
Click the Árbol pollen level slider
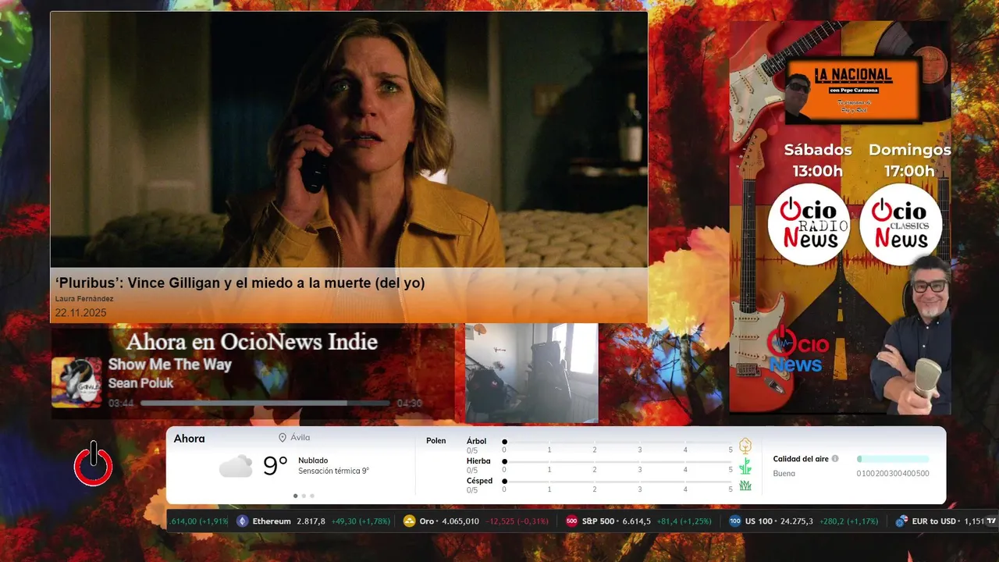click(x=617, y=442)
